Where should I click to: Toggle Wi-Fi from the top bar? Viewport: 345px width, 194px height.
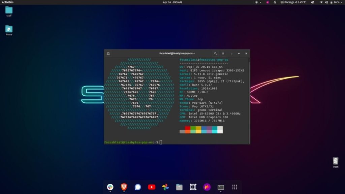point(321,2)
